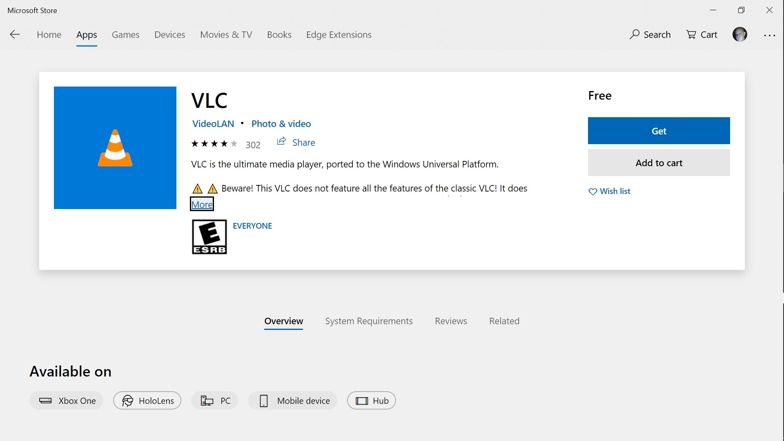784x441 pixels.
Task: Go back using the back arrow
Action: tap(15, 35)
